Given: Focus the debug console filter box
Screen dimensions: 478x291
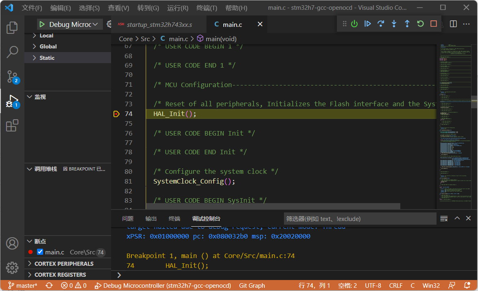Looking at the screenshot, I should coord(360,219).
